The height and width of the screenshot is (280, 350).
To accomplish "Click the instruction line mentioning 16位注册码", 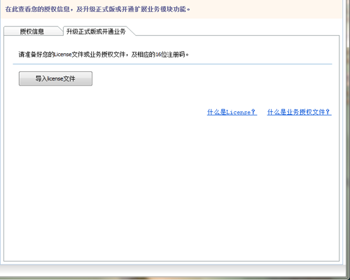I will [x=104, y=55].
